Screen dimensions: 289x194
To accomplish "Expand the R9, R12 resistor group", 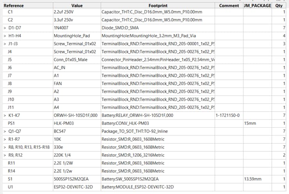I will [4, 155].
